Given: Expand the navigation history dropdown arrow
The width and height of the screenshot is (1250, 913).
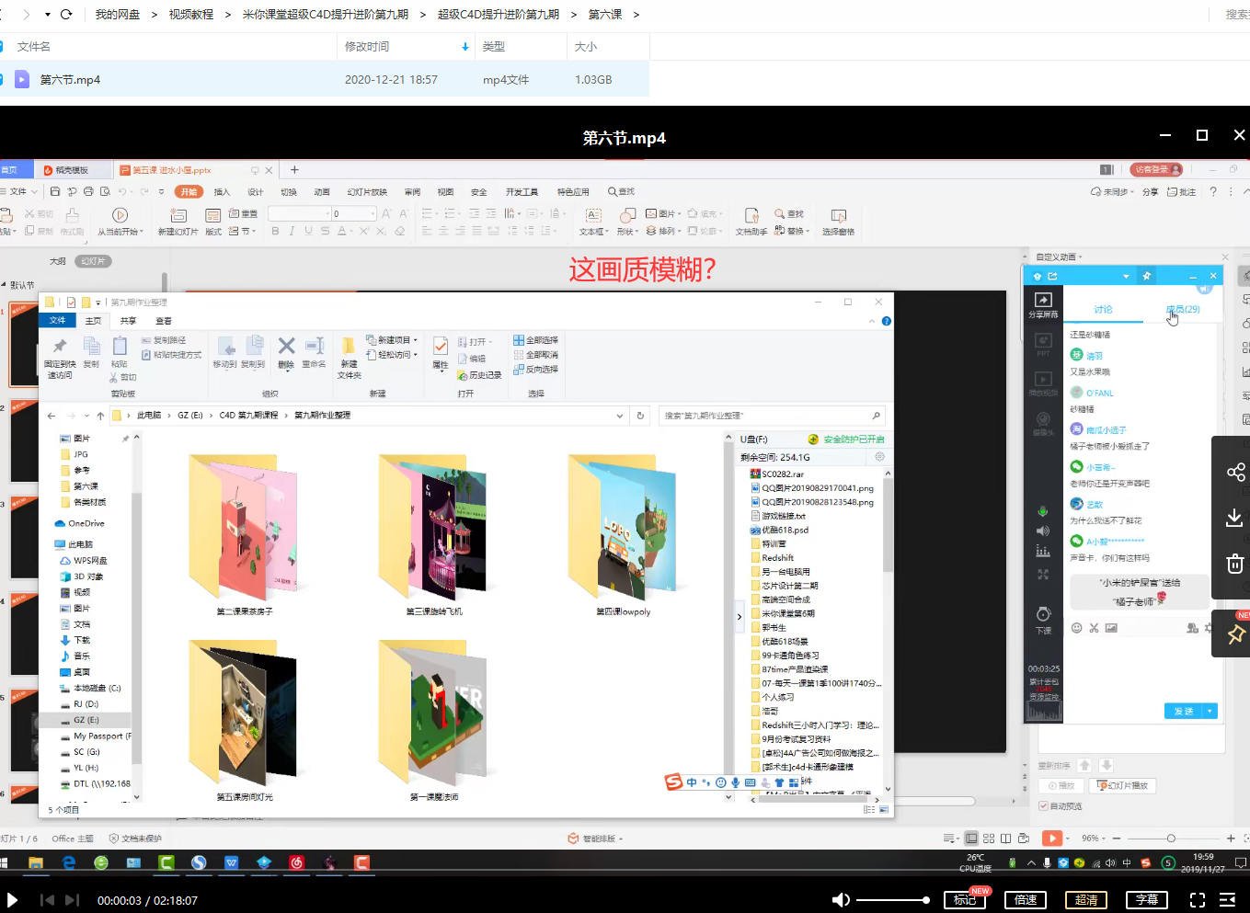Looking at the screenshot, I should (x=47, y=15).
